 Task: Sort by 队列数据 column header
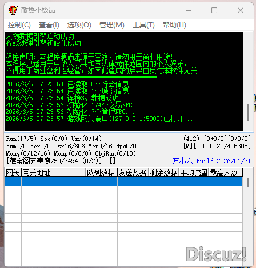point(102,172)
